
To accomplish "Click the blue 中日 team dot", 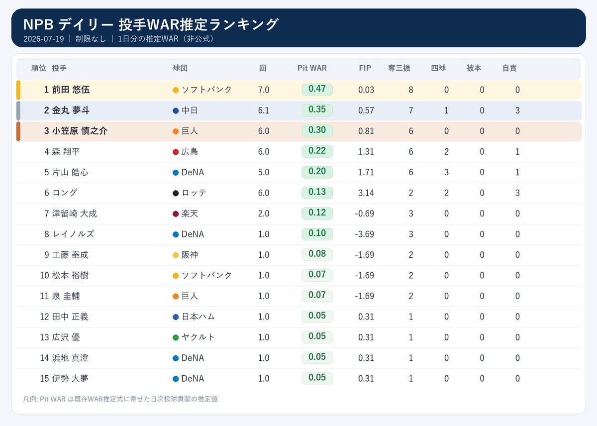I will pyautogui.click(x=176, y=110).
